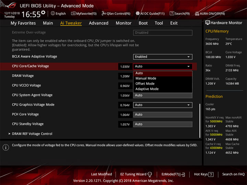Choose Offset Mode option
247x185 pixels.
(x=163, y=84)
